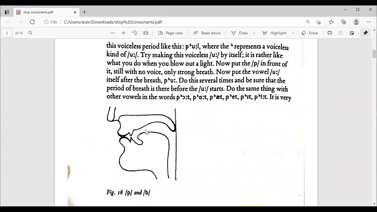
Task: Rotate the PDF page
Action: tap(135, 33)
